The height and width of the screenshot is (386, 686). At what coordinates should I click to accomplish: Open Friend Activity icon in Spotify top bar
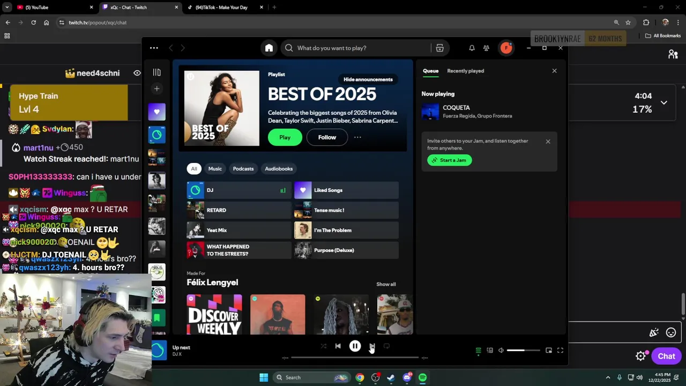point(486,48)
